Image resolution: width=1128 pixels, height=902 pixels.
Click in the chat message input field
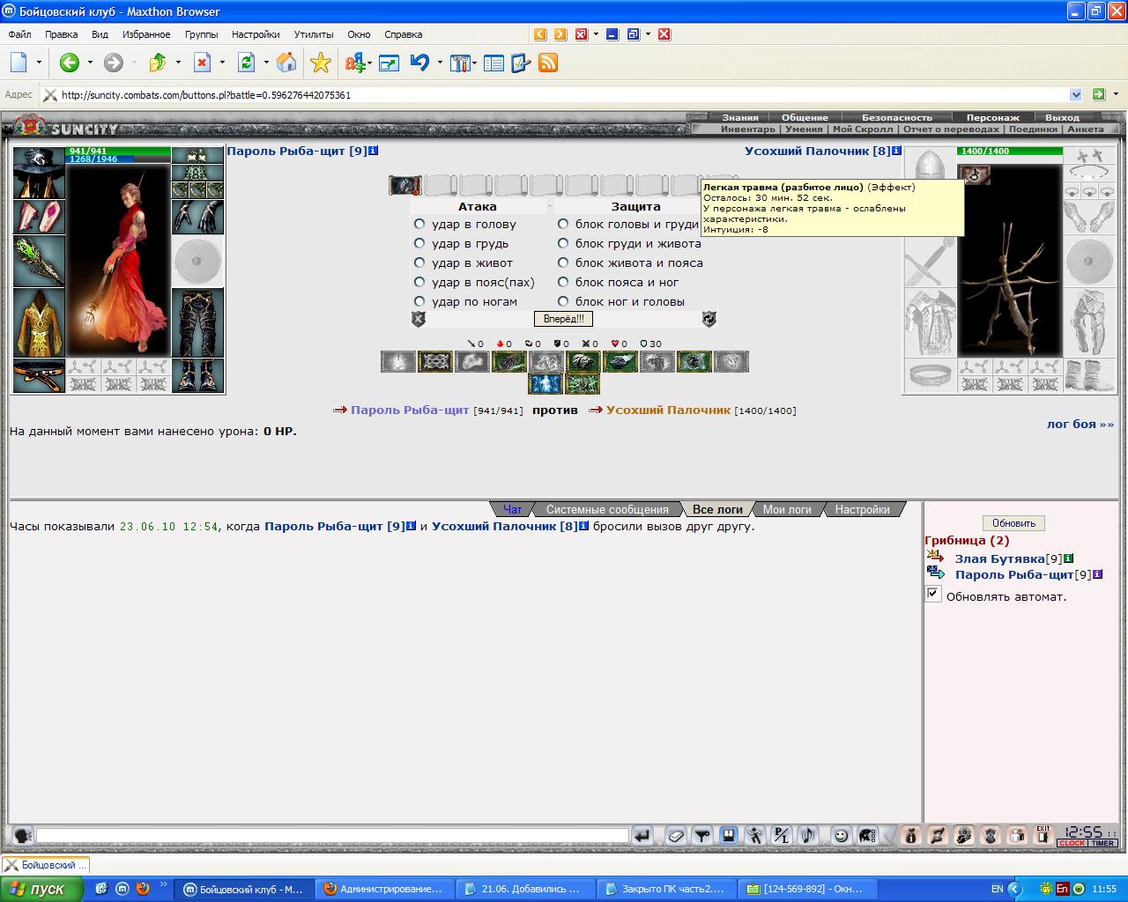point(332,835)
